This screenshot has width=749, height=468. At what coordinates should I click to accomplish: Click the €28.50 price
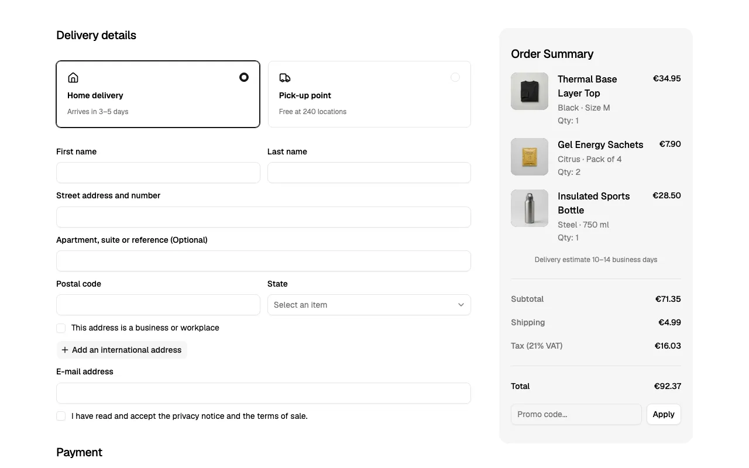click(667, 195)
